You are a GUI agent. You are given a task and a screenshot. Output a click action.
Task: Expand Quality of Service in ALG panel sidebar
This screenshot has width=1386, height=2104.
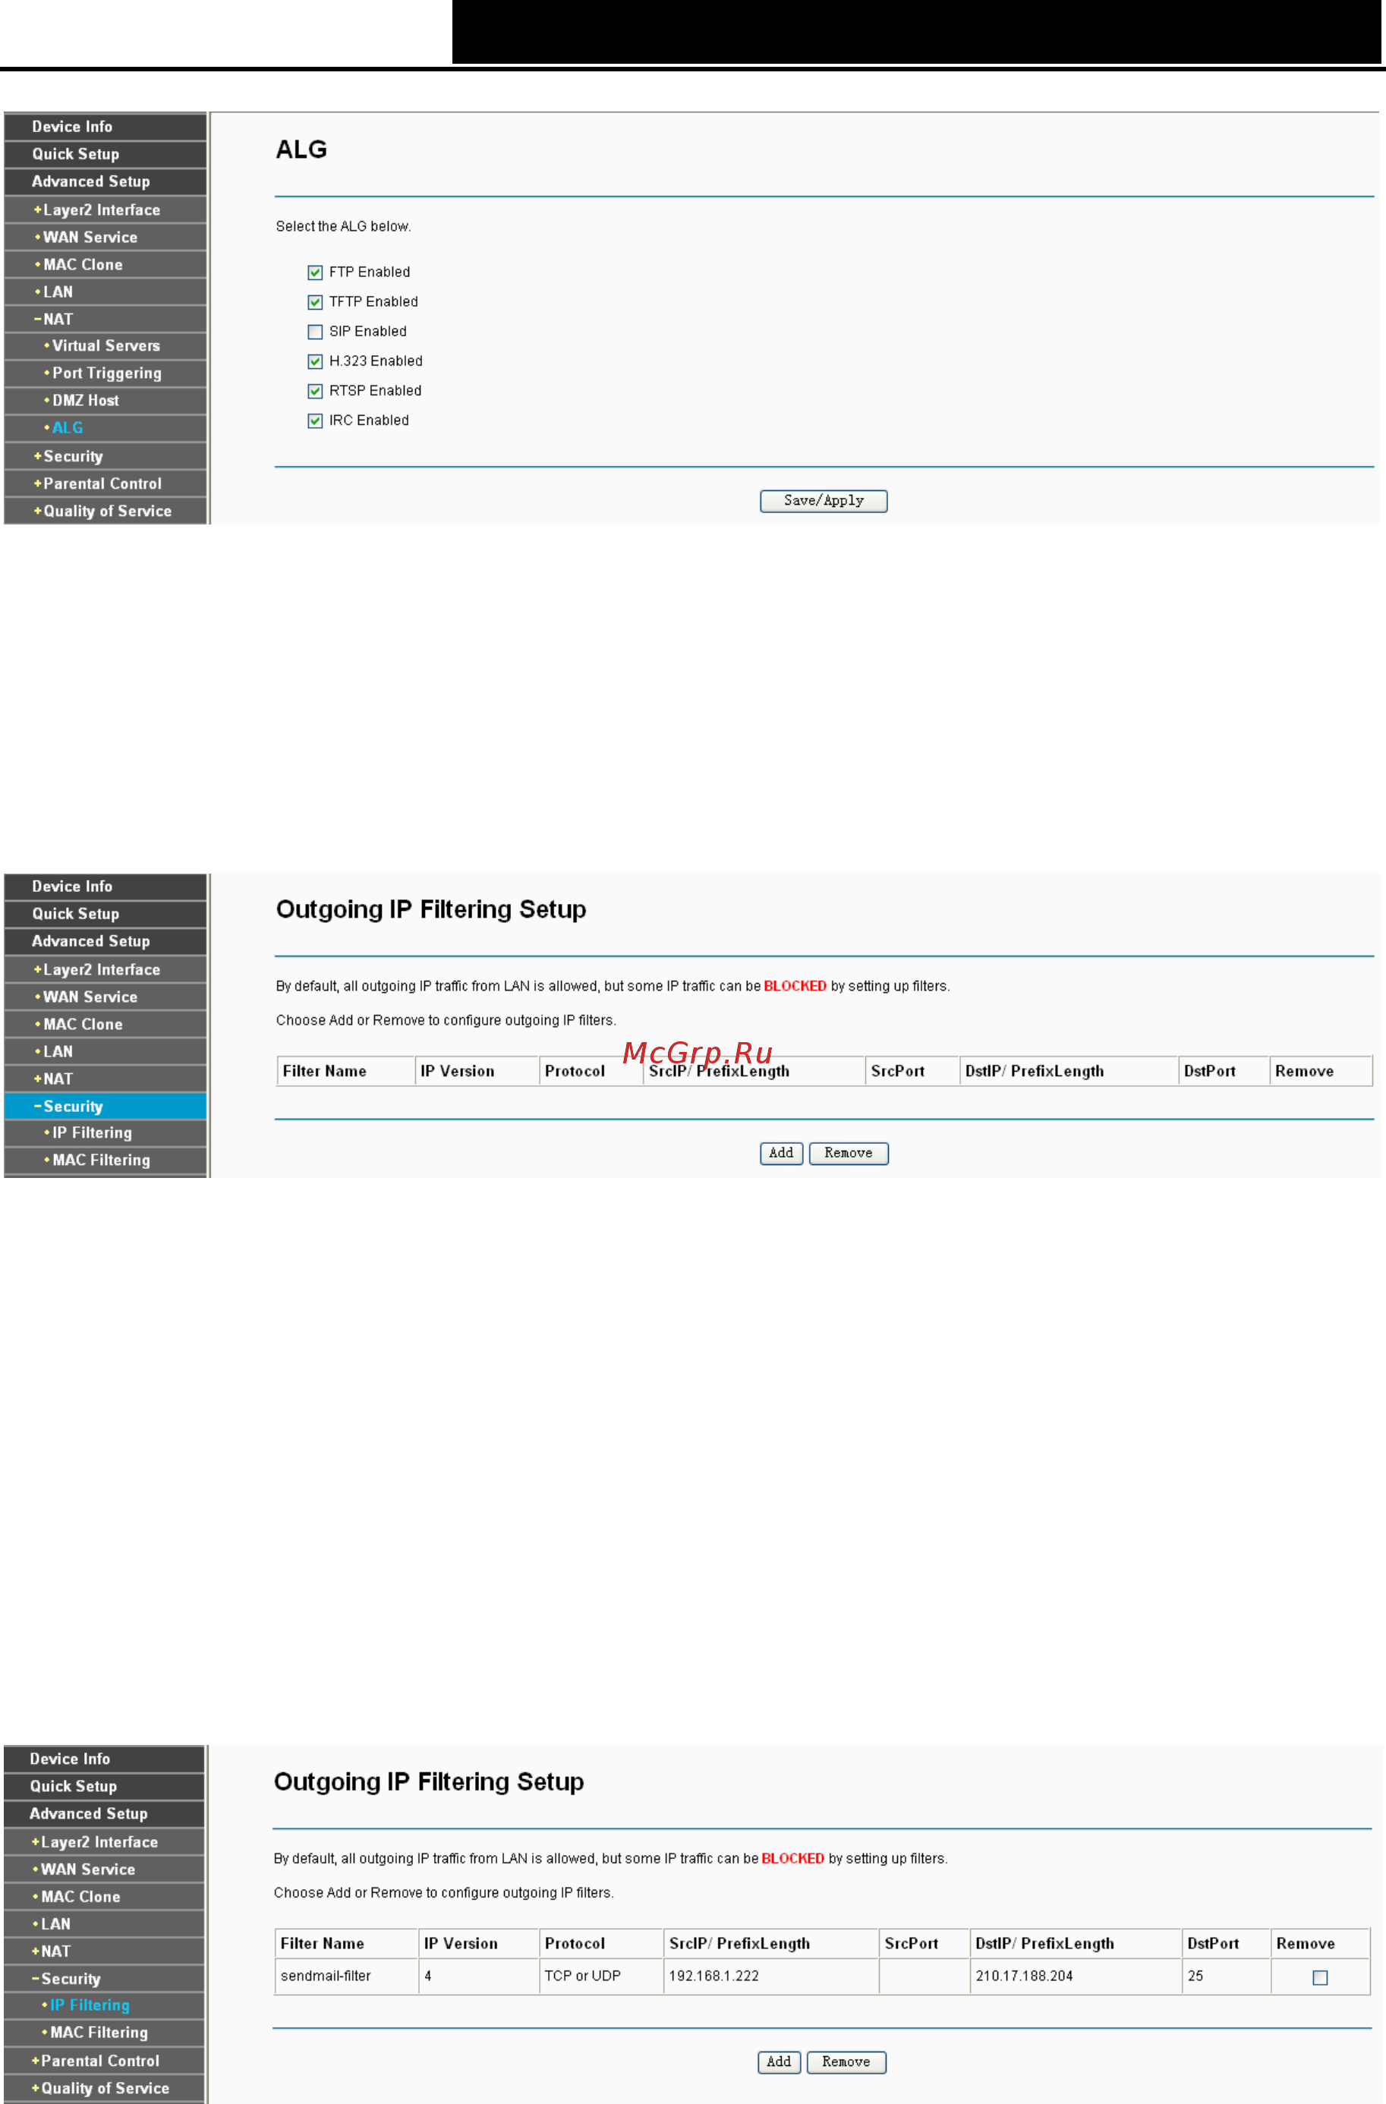pos(106,511)
